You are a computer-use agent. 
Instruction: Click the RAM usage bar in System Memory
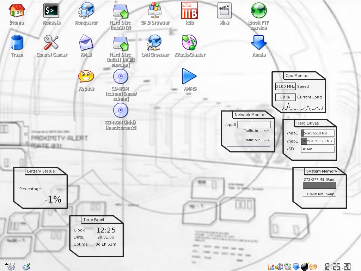click(319, 185)
